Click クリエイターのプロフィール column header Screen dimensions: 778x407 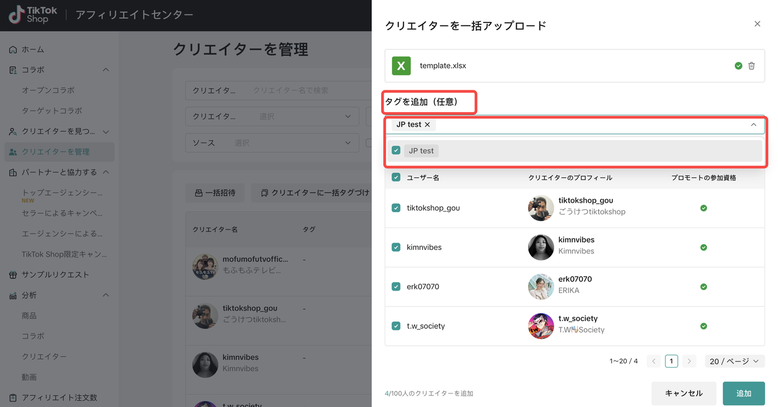click(570, 178)
